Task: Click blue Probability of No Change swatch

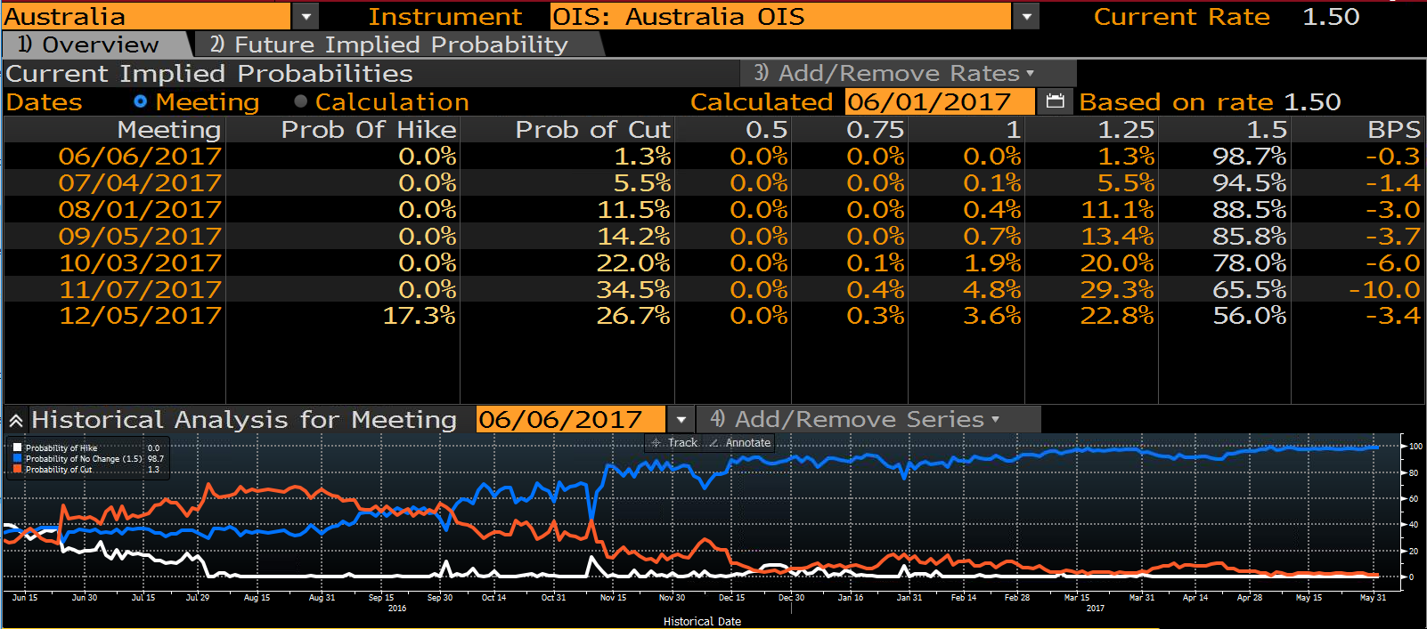Action: (18, 459)
